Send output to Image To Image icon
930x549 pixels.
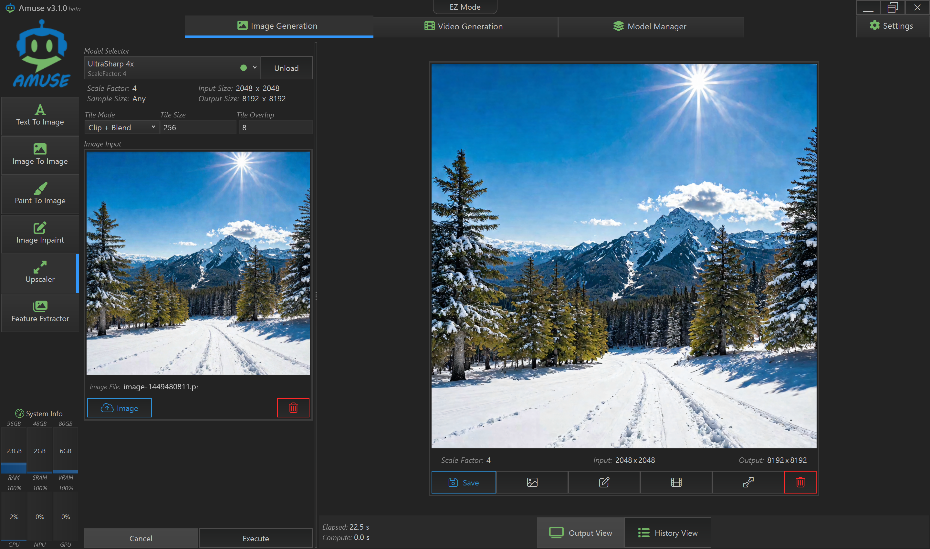click(532, 482)
